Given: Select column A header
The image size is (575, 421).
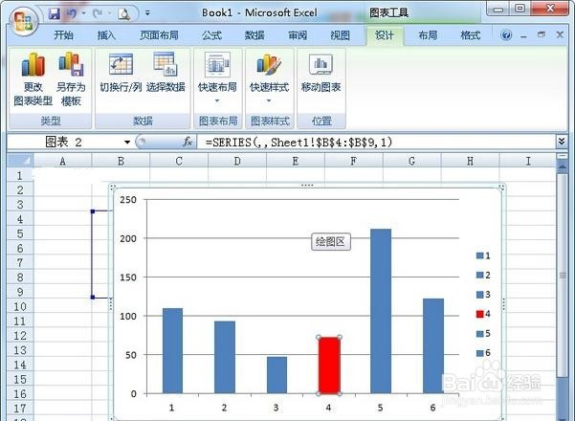Looking at the screenshot, I should 62,161.
